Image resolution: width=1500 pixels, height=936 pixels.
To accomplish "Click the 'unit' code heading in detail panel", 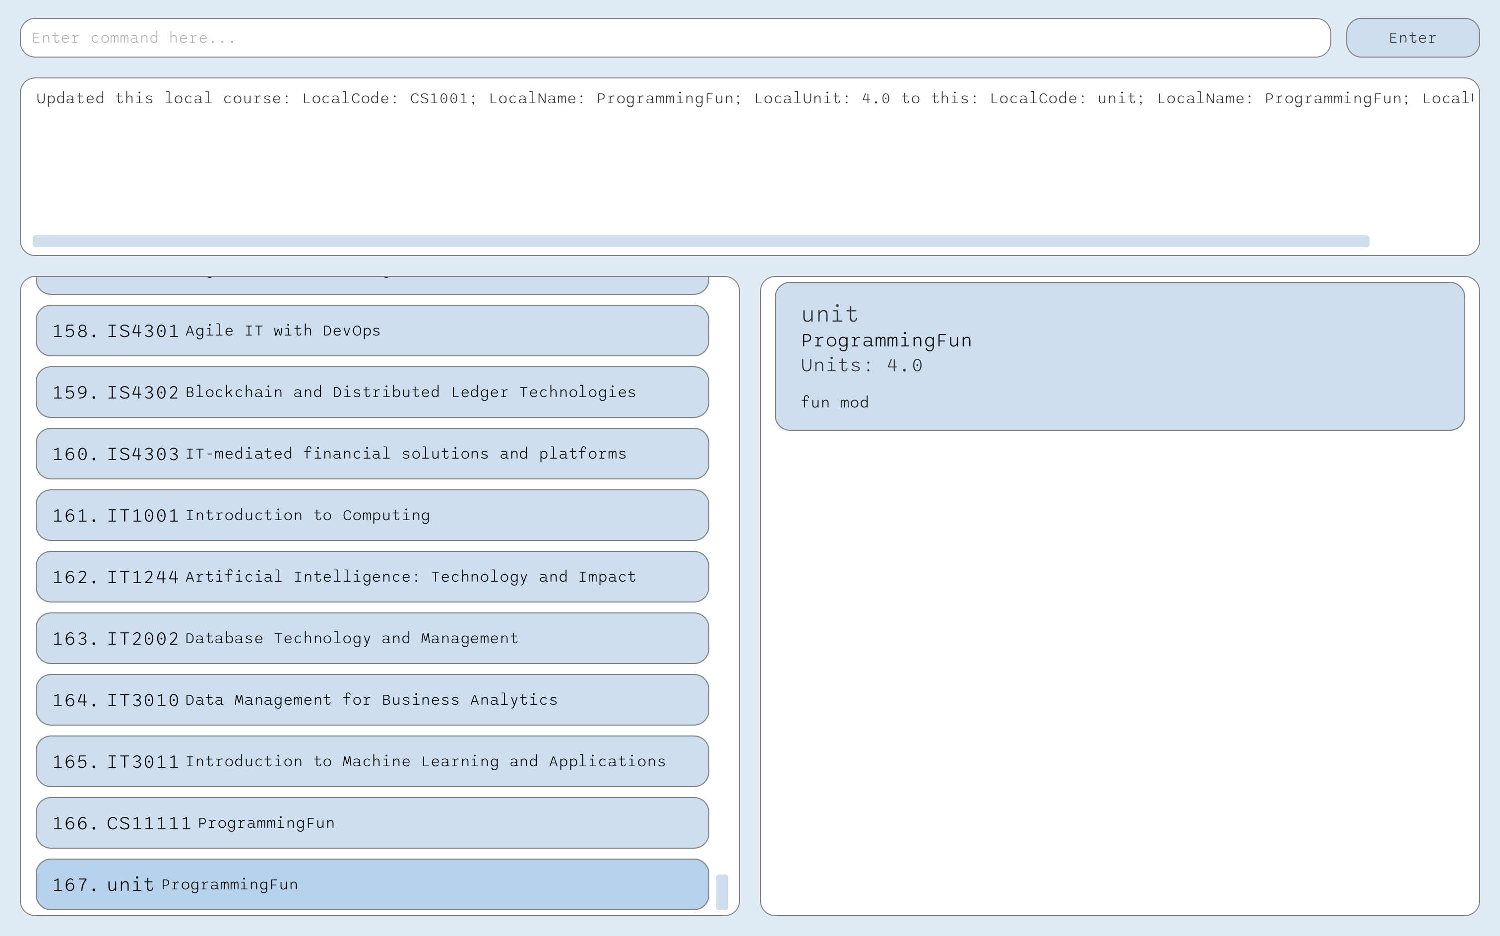I will pyautogui.click(x=829, y=315).
